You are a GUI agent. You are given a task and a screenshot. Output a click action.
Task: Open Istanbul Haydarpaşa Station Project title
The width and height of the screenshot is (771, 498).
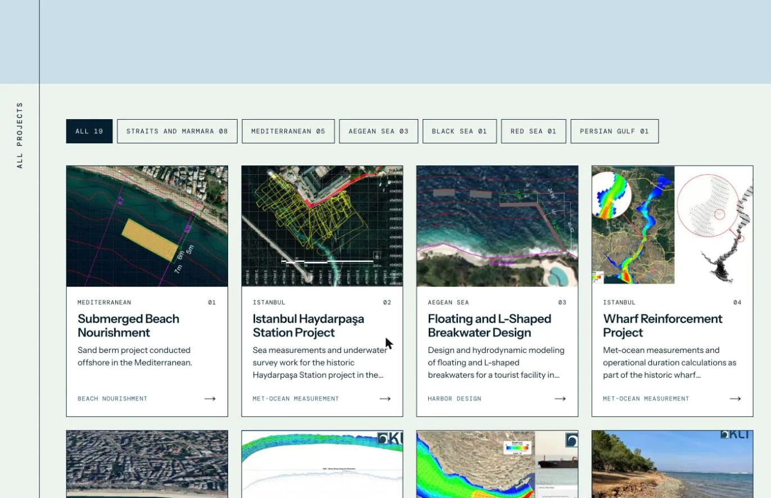[x=309, y=325]
